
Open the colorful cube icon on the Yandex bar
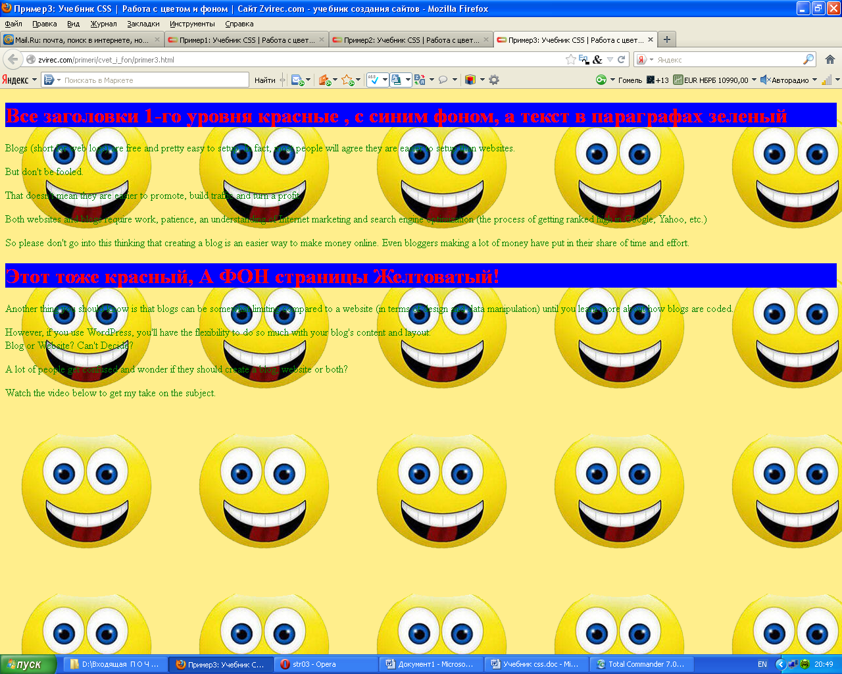pos(470,80)
